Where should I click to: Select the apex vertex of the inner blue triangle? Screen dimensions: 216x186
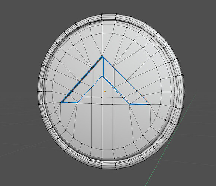point(102,76)
